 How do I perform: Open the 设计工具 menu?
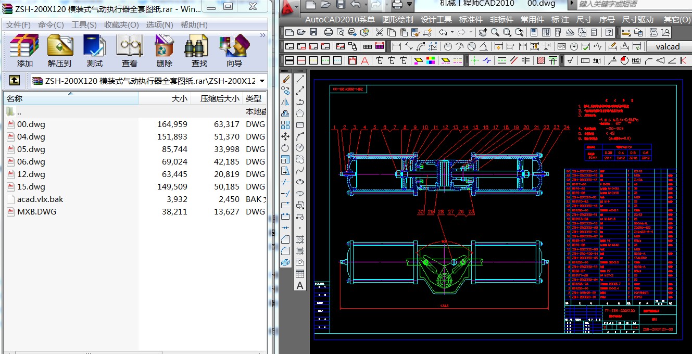coord(436,19)
